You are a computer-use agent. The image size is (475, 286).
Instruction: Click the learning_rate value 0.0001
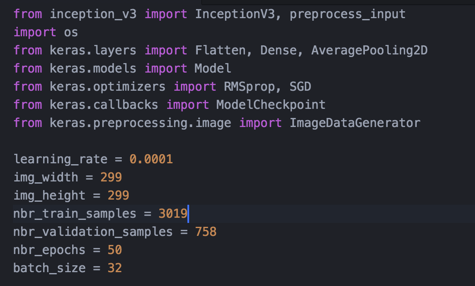(x=151, y=159)
